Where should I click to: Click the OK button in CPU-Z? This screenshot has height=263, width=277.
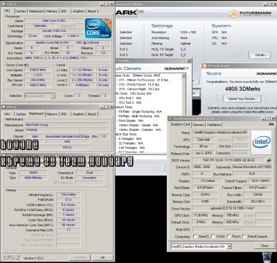(x=102, y=257)
